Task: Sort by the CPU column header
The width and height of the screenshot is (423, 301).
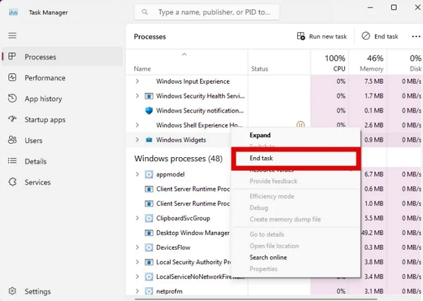Action: point(330,63)
